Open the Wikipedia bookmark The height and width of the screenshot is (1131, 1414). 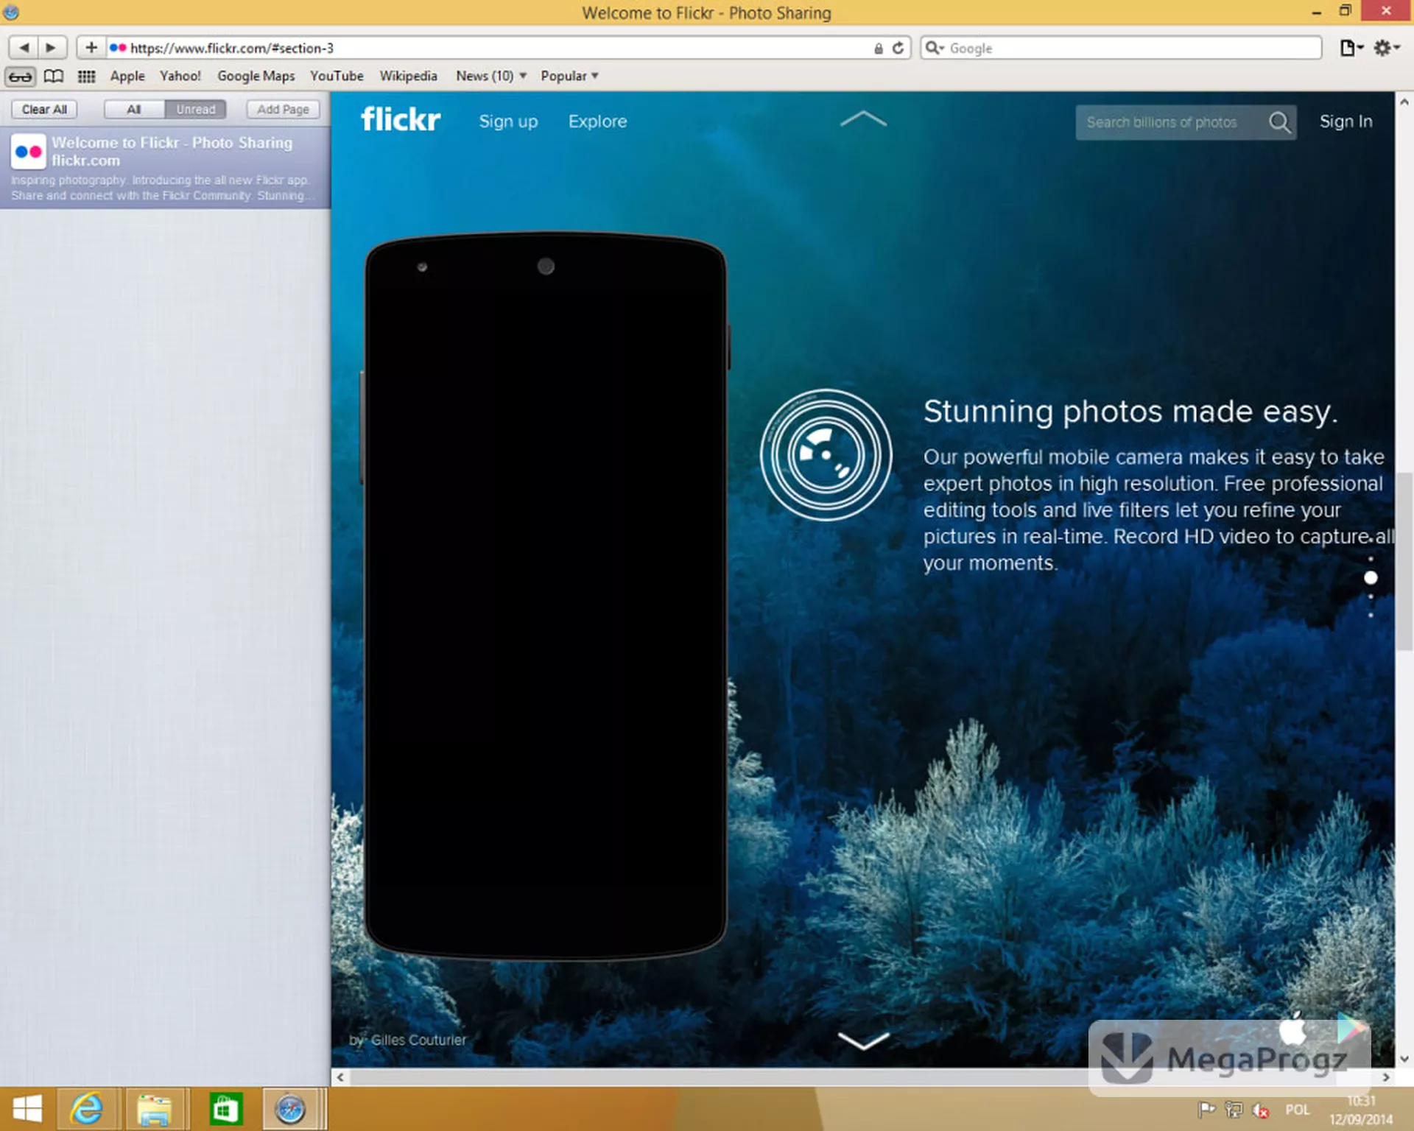click(x=408, y=76)
